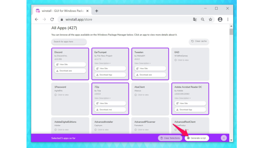Click the browser forward arrow
Image resolution: width=263 pixels, height=148 pixels.
click(x=44, y=19)
